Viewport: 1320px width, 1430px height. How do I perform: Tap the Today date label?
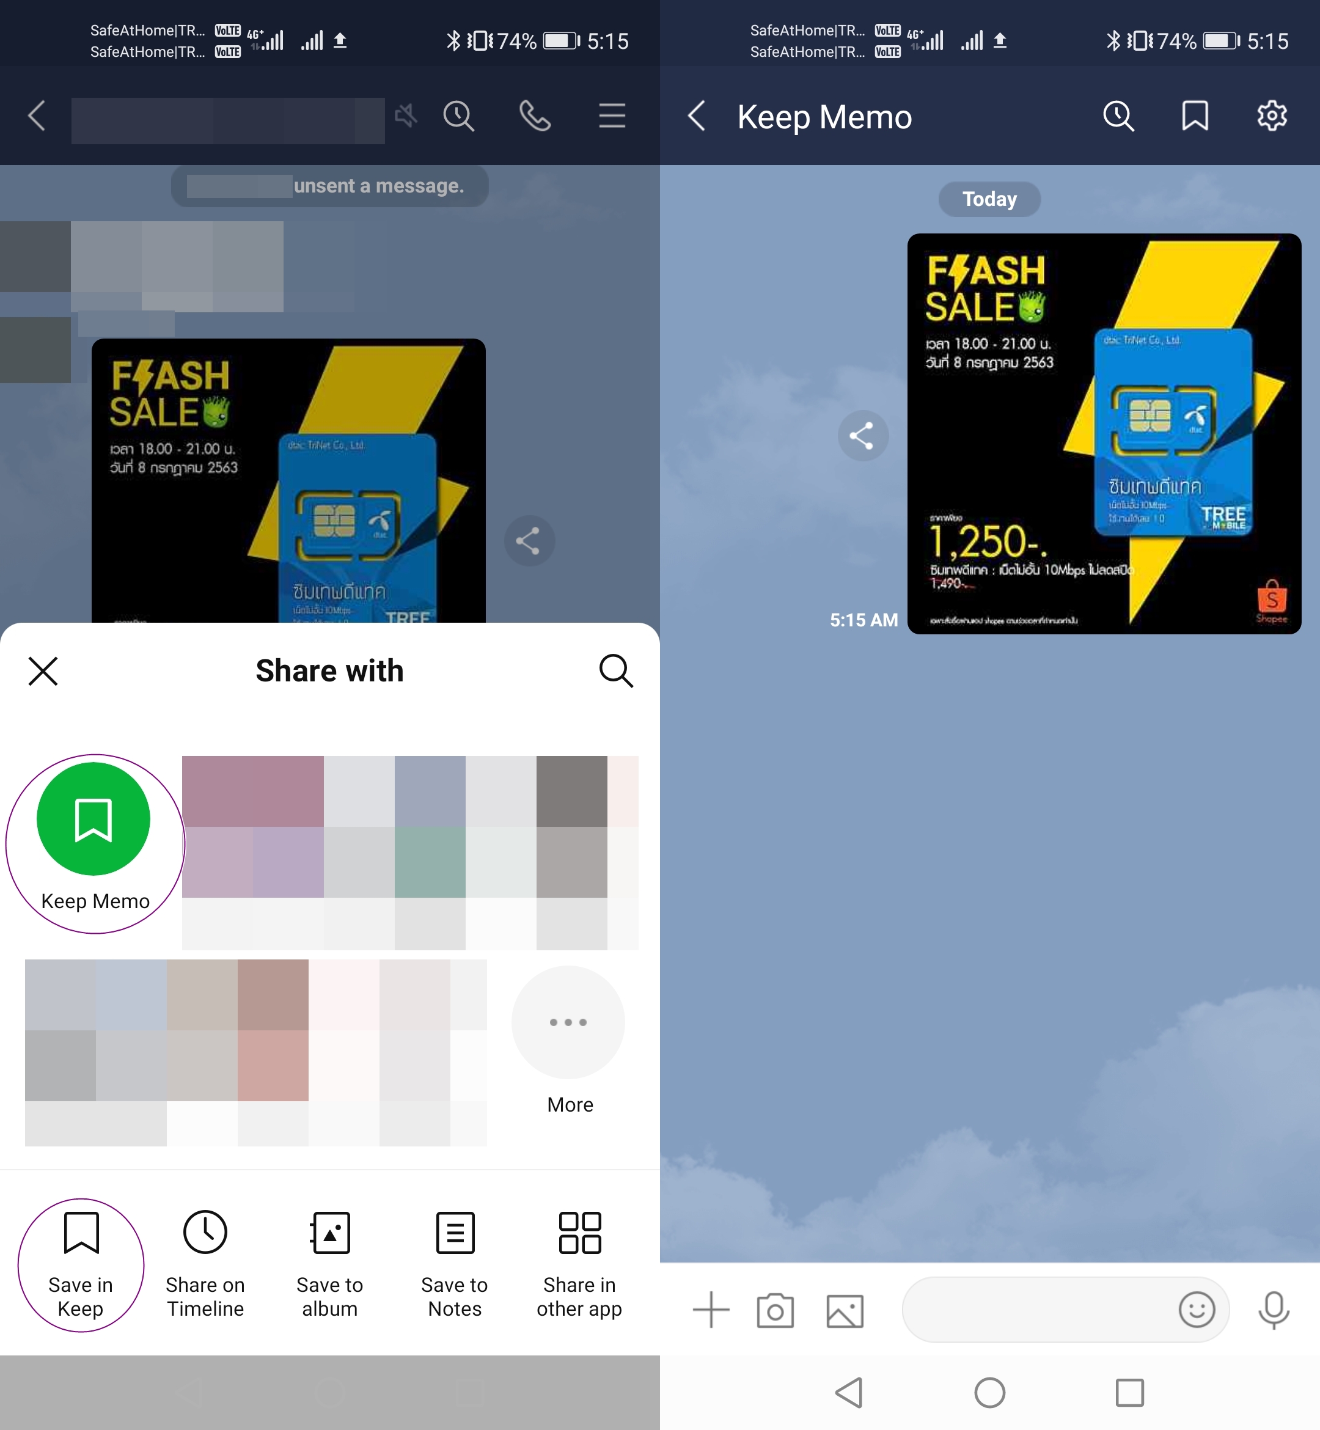point(989,199)
